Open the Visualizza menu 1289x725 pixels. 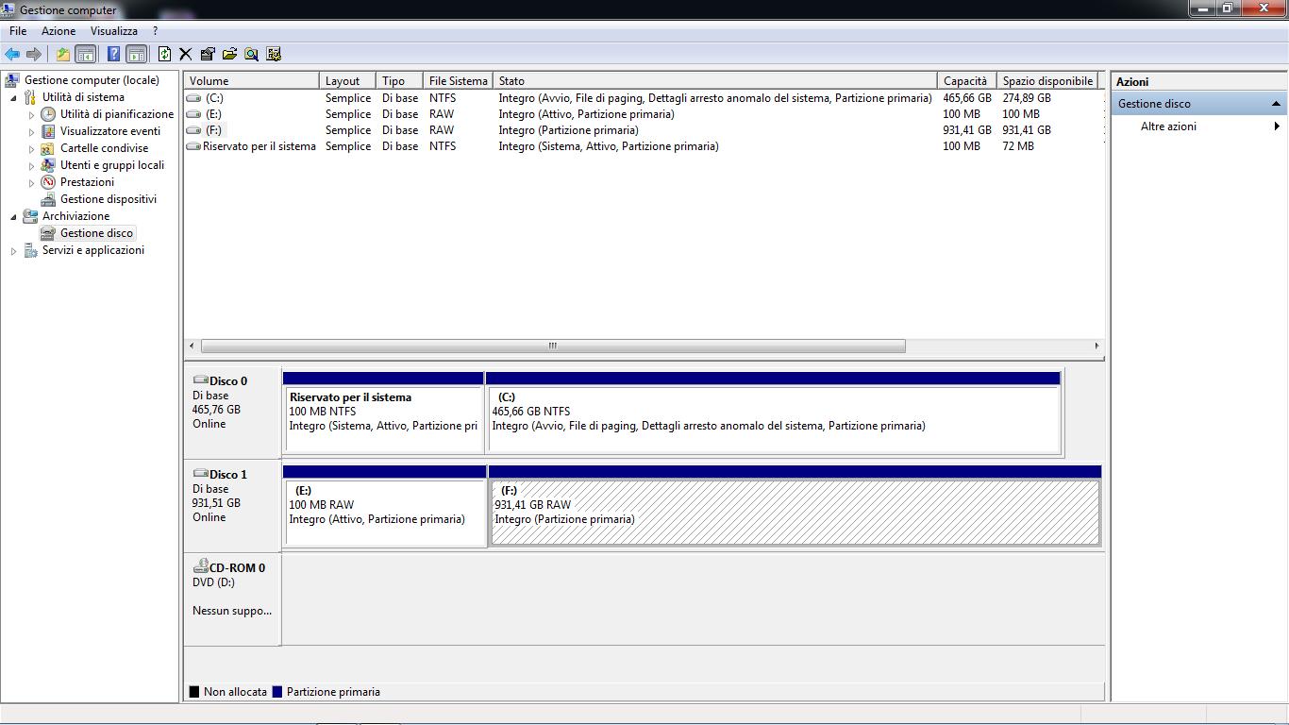click(114, 31)
